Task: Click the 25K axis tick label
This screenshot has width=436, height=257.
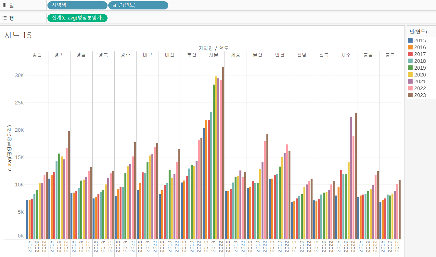Action: 19,103
